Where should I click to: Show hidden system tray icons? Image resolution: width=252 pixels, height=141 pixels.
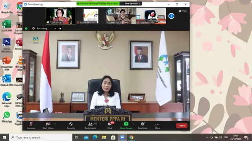click(207, 137)
